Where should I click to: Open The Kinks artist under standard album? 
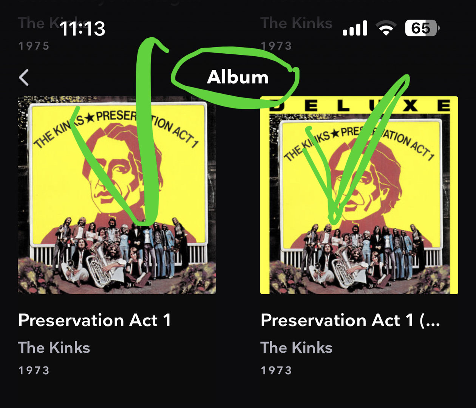[54, 348]
